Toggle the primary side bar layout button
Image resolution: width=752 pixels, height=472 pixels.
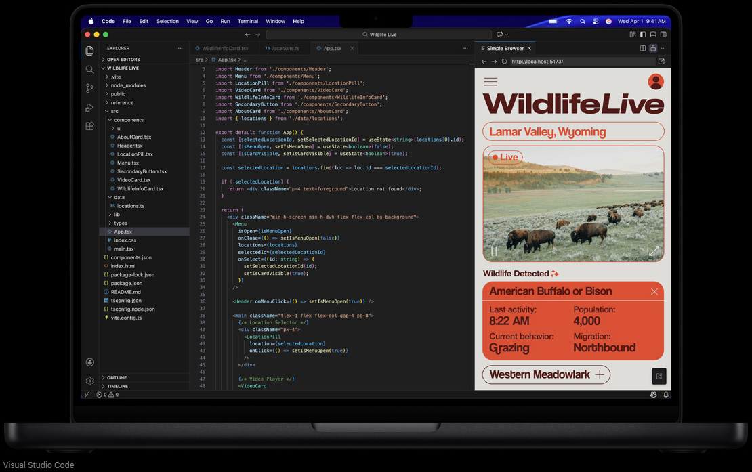[x=643, y=35]
